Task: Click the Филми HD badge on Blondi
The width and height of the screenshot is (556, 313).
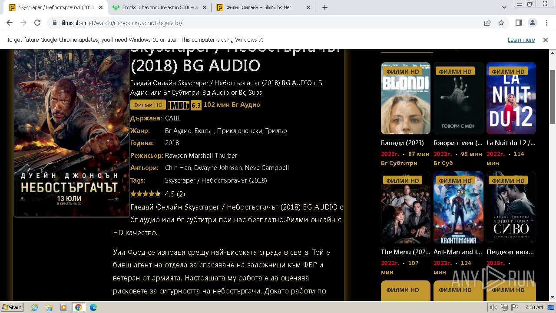Action: click(403, 71)
